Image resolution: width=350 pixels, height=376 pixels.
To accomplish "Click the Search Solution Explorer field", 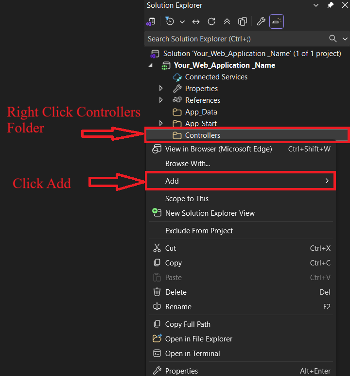I will [x=233, y=38].
